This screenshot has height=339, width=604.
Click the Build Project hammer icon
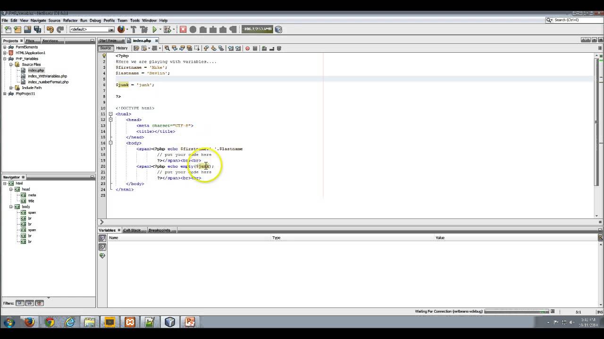(x=134, y=29)
